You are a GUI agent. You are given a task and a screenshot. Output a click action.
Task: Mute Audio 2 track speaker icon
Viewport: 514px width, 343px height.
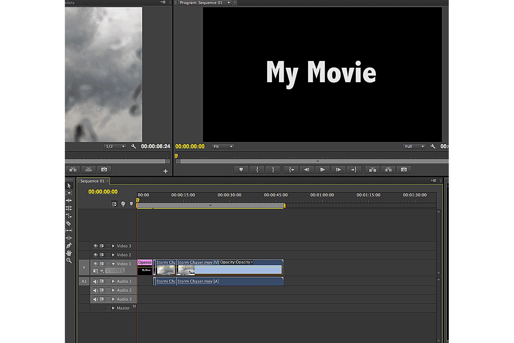[96, 290]
